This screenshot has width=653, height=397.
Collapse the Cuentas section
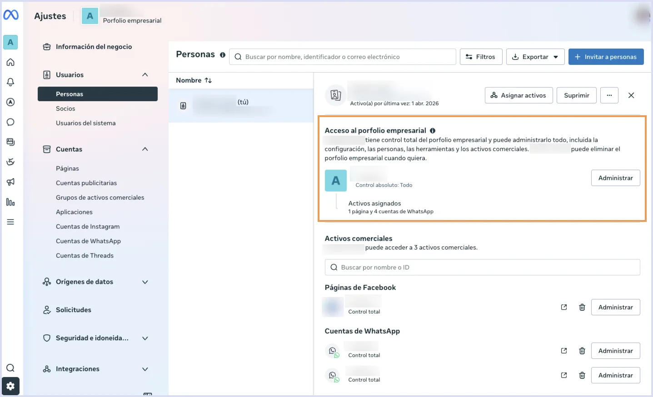pos(145,149)
